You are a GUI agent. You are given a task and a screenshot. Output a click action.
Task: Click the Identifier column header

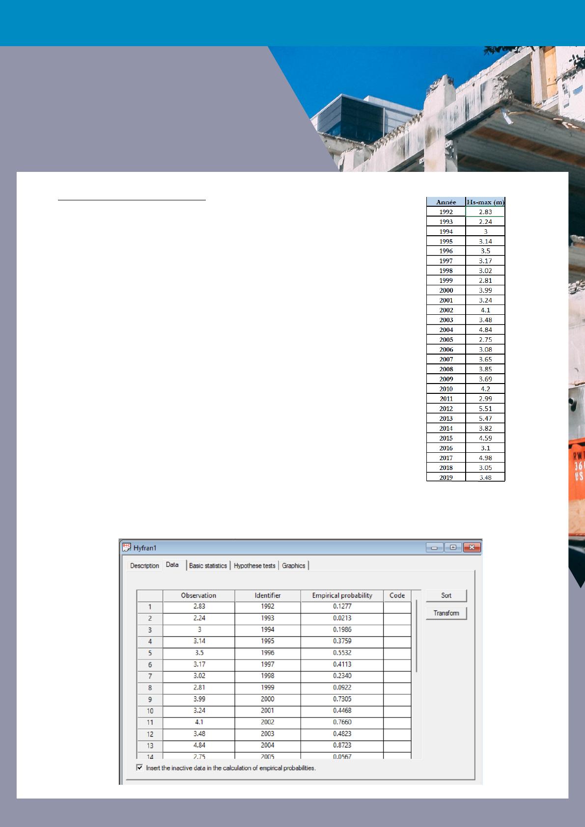268,596
